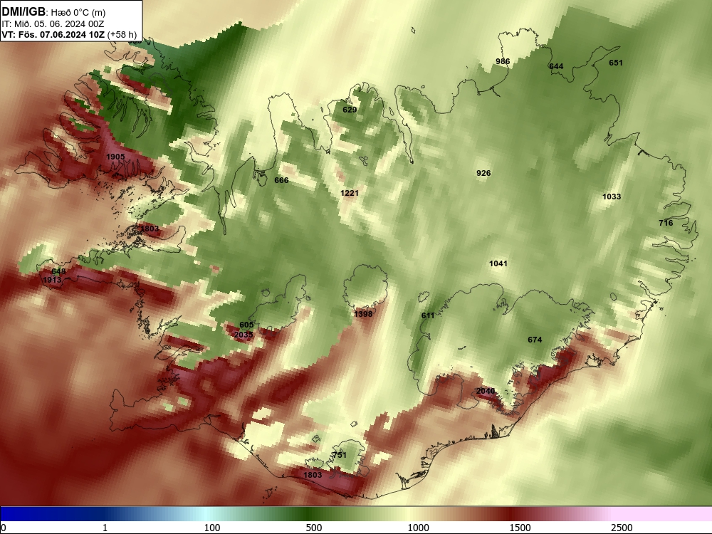This screenshot has height=534, width=712.
Task: Click the 1221 map label
Action: pos(350,193)
